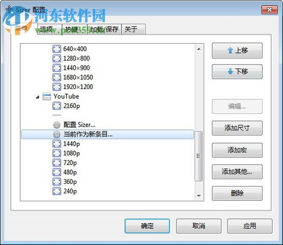Confirm with the 确定 button
This screenshot has height=245, width=283.
[147, 226]
